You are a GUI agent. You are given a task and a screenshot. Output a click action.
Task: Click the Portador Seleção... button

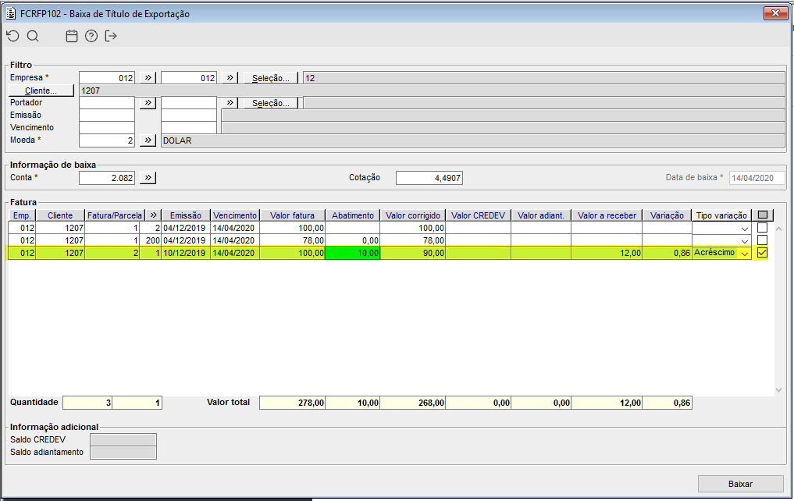pos(271,103)
